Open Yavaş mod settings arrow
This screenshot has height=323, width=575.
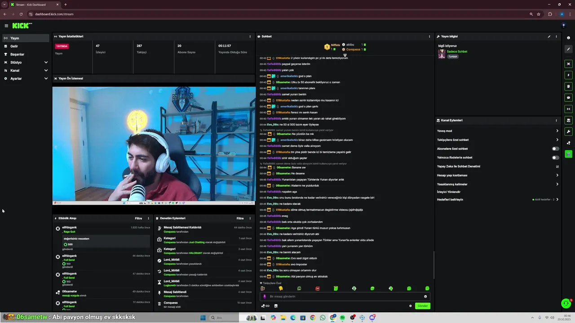point(557,131)
